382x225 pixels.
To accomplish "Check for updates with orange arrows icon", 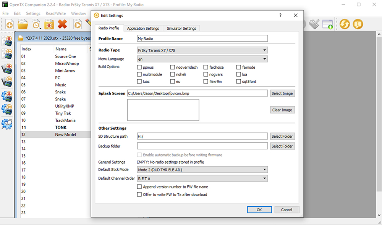I will pyautogui.click(x=345, y=24).
